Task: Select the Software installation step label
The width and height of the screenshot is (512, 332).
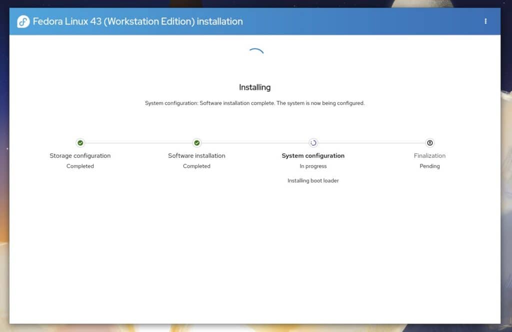Action: pyautogui.click(x=196, y=156)
